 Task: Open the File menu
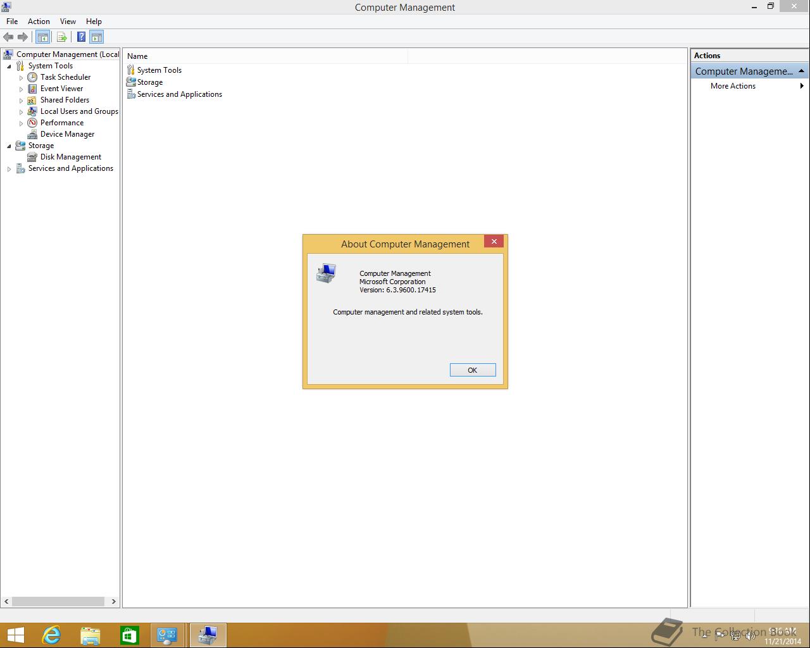pos(12,22)
